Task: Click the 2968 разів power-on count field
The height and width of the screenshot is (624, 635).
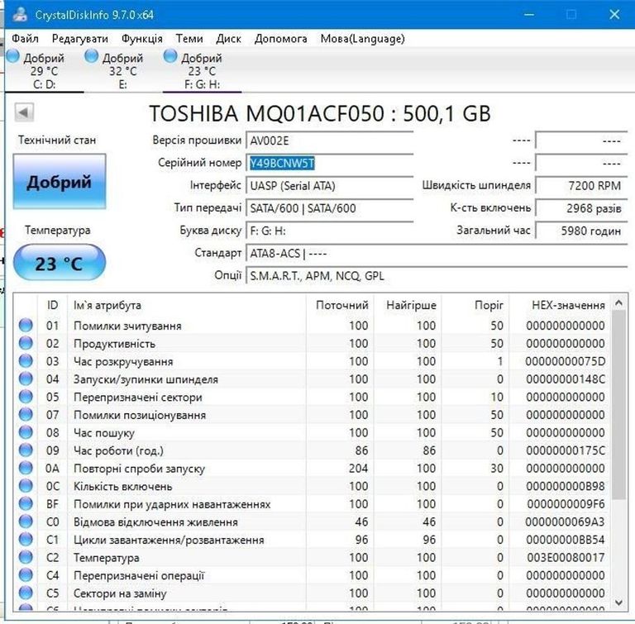Action: click(x=581, y=208)
